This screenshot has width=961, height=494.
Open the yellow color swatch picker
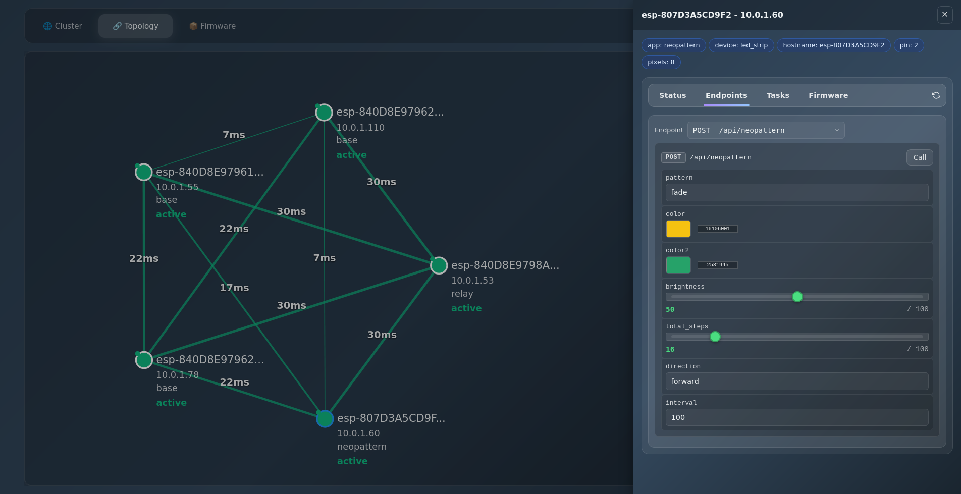point(678,229)
